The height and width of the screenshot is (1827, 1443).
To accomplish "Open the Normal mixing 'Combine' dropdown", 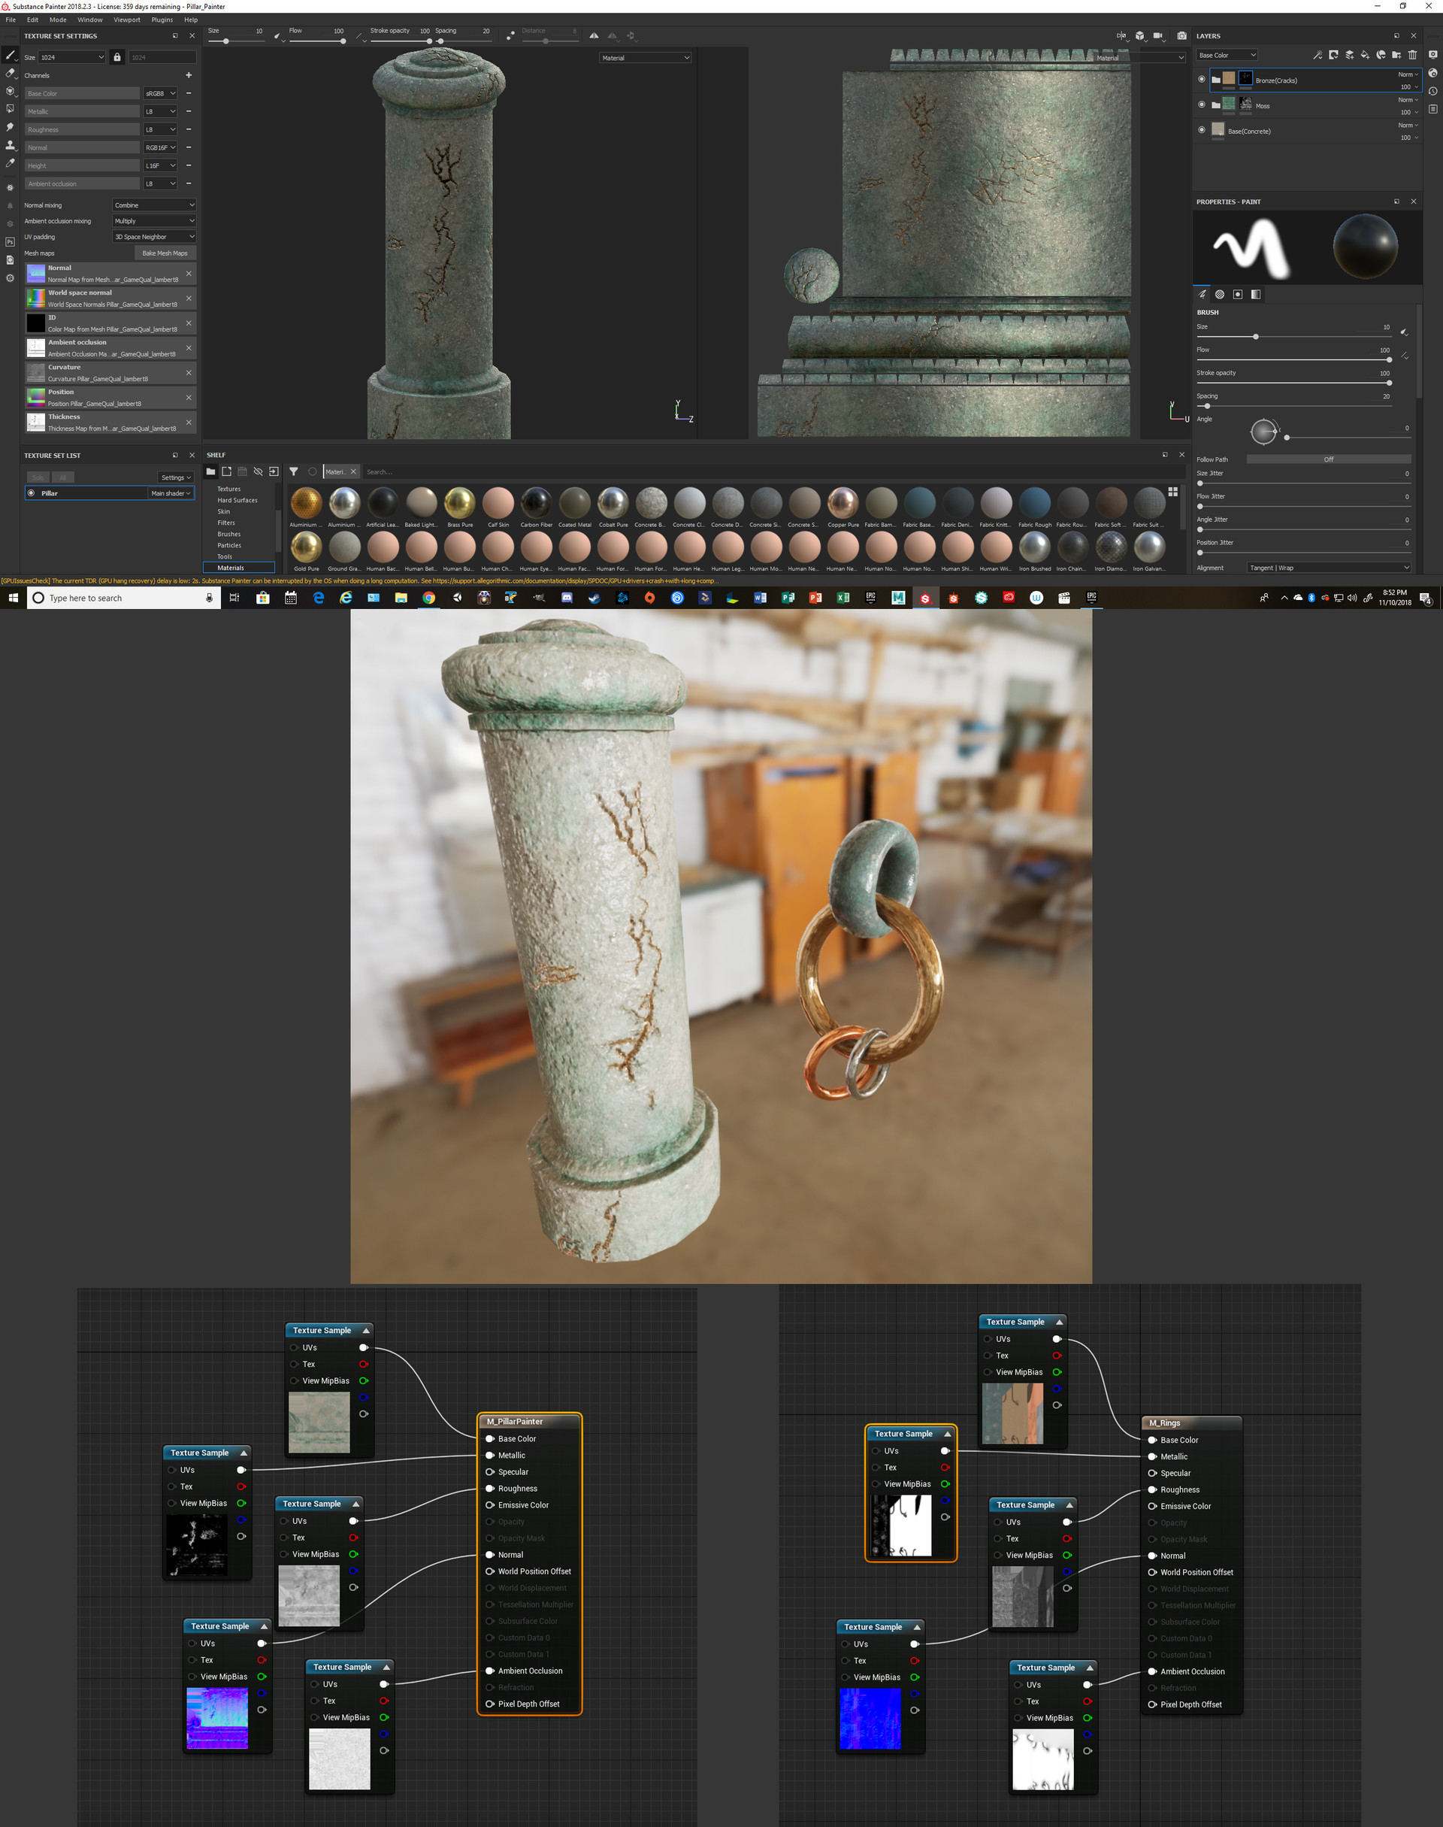I will [x=154, y=205].
